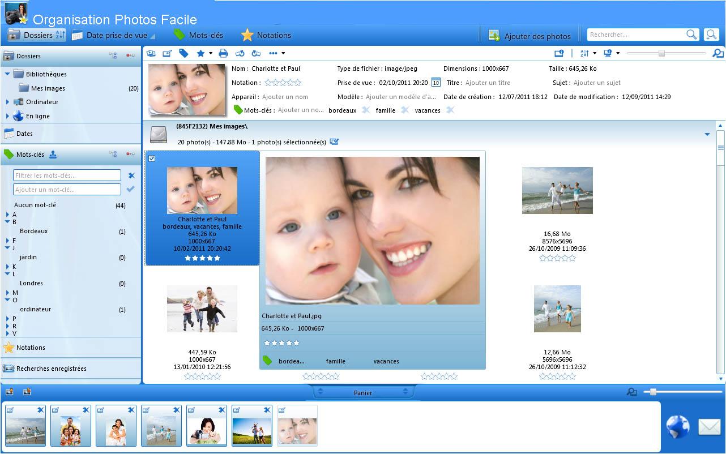Click Ajouter un titre field
Screen dimensions: 726x454
point(488,83)
